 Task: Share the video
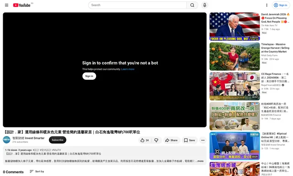172,140
